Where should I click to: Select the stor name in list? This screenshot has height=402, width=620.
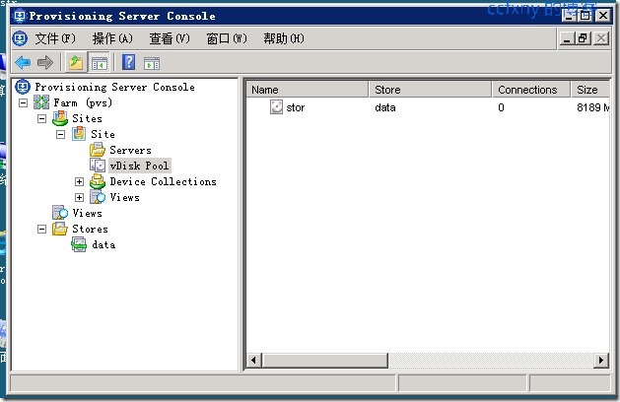tap(296, 107)
